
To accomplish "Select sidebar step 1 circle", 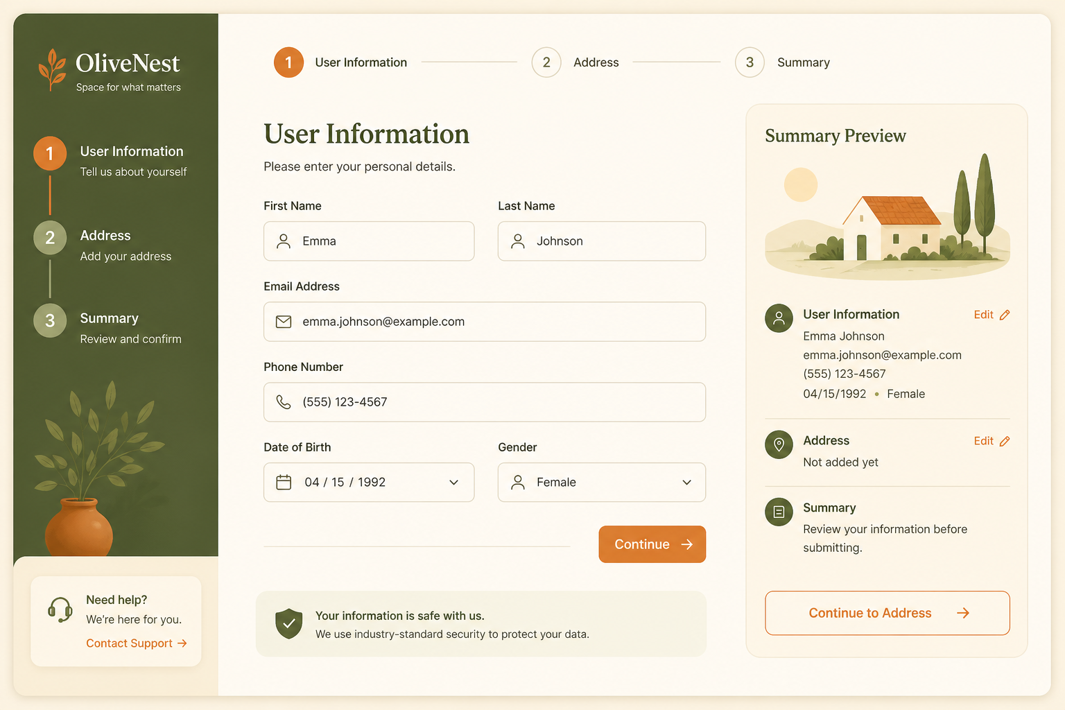I will [50, 153].
